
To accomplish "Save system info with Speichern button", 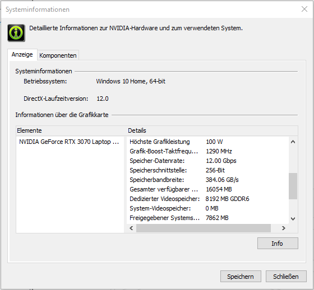I will [241, 276].
